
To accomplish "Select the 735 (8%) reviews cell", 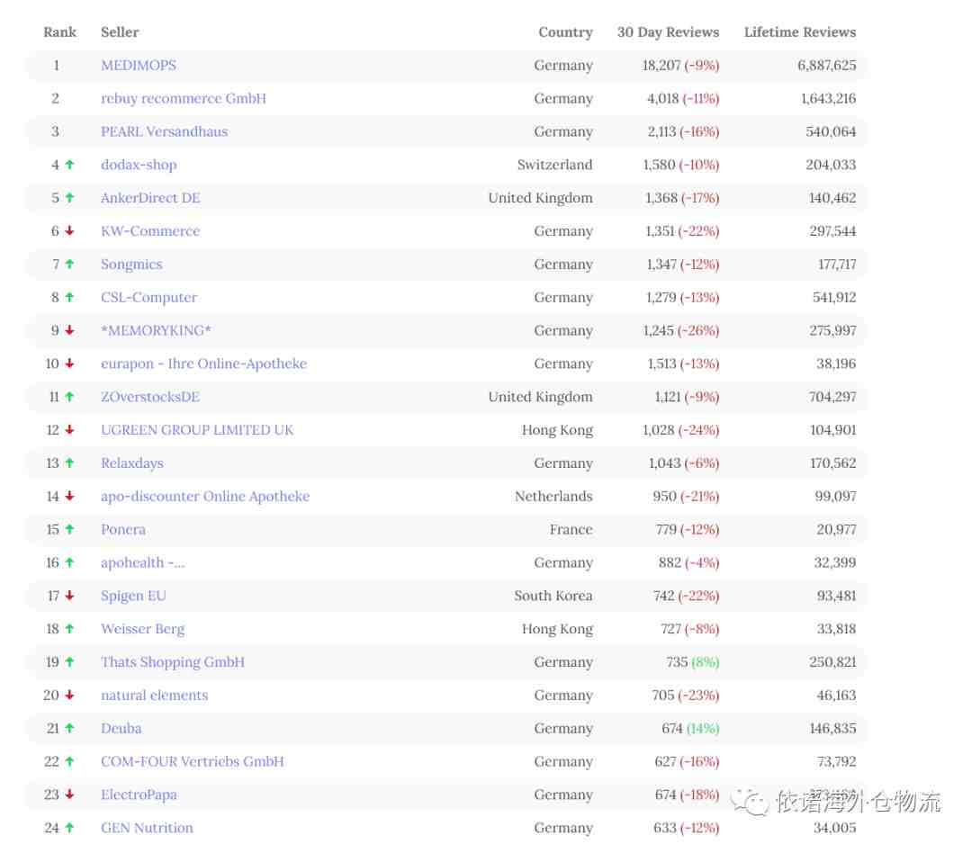I will coord(692,662).
